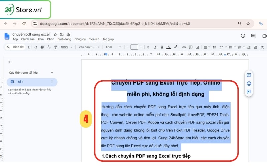
Task: Click the browser back arrow
Action: 6,23
